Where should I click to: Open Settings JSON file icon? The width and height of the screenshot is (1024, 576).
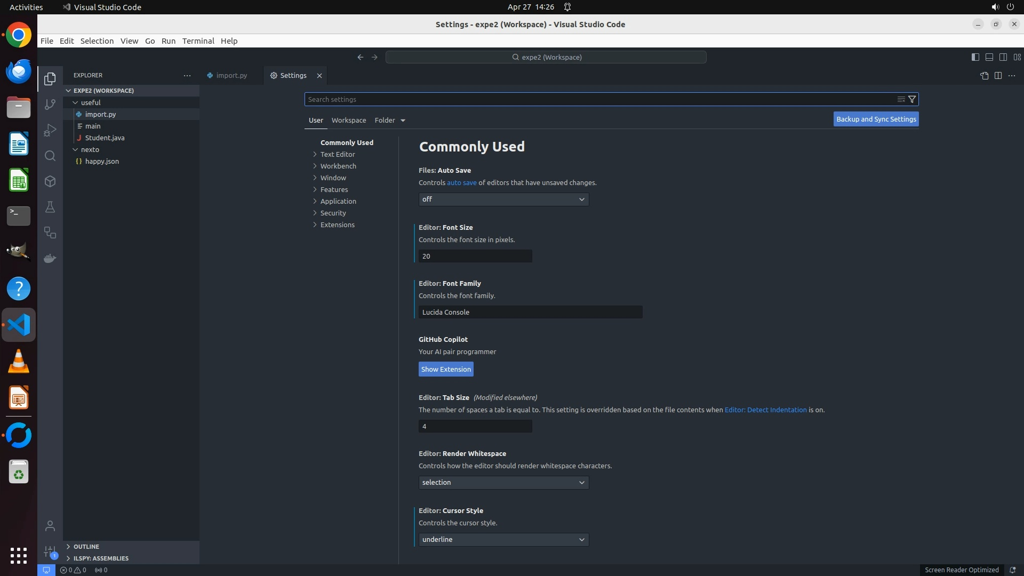pos(984,76)
